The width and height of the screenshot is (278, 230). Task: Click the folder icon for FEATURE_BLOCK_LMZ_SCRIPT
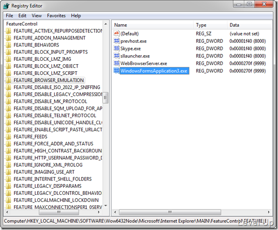(8, 73)
